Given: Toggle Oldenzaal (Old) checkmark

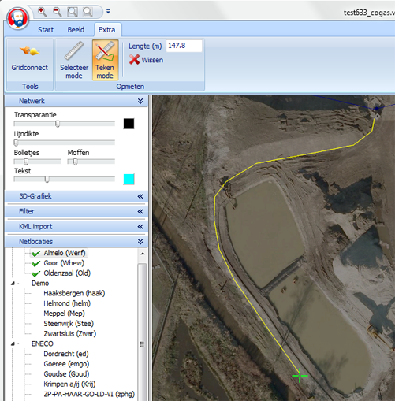Looking at the screenshot, I should [35, 273].
